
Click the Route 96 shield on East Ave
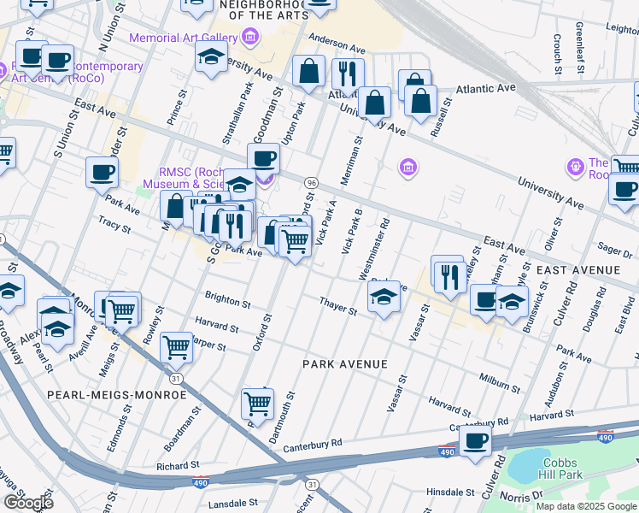click(x=311, y=183)
